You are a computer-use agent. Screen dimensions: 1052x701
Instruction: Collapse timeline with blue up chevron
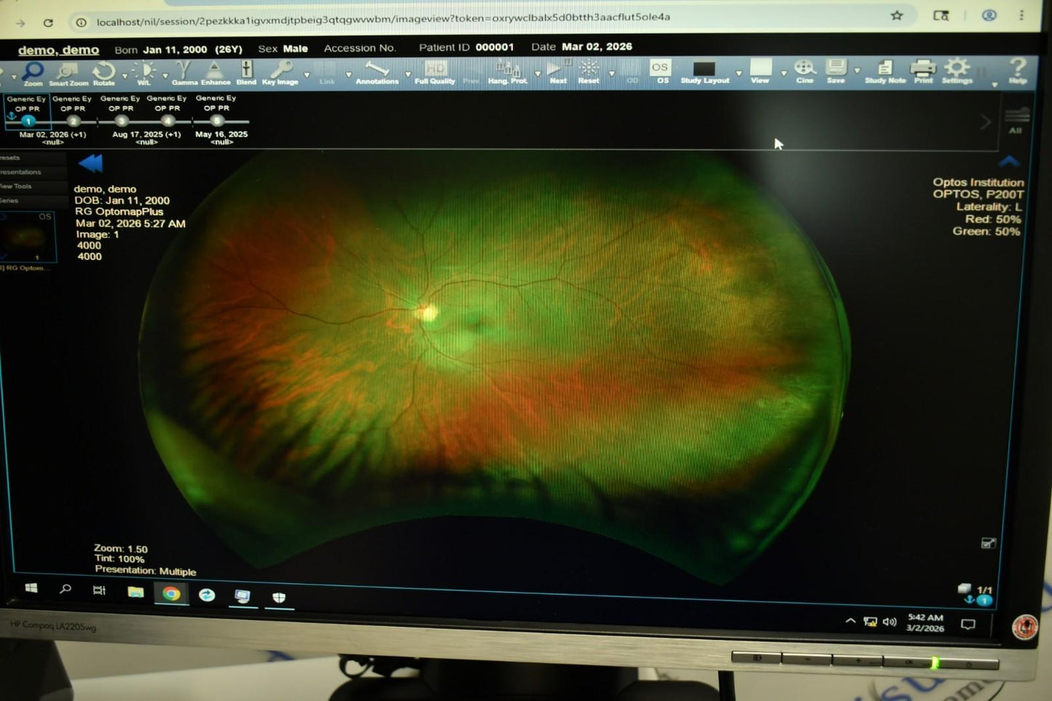tap(1009, 161)
